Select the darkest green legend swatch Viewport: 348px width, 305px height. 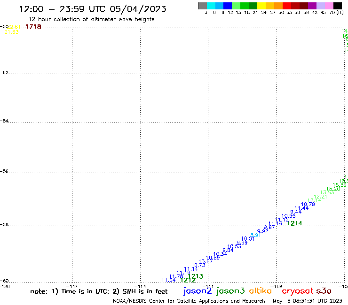click(x=253, y=6)
